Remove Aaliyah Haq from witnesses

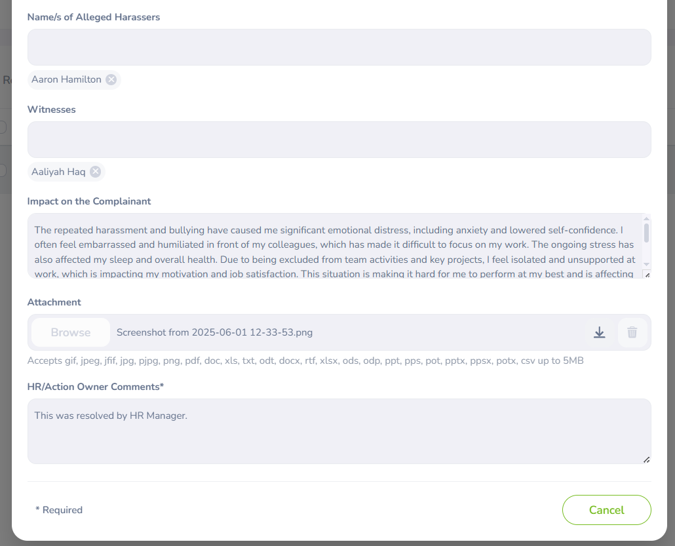pyautogui.click(x=96, y=172)
